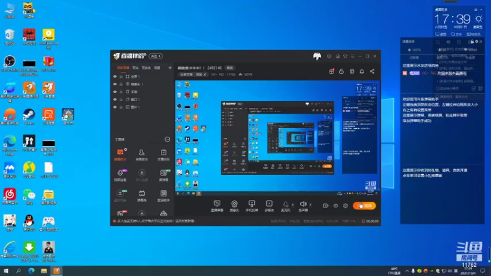This screenshot has width=491, height=276.
Task: Hide the 手游 layer with its eye icon
Action: coord(115,91)
